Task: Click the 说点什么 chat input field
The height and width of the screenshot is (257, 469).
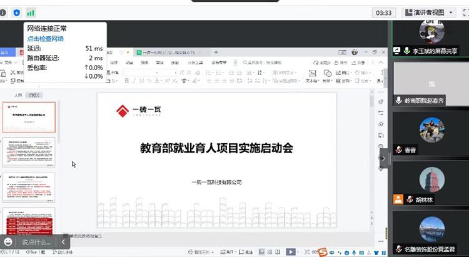Action: [x=36, y=242]
